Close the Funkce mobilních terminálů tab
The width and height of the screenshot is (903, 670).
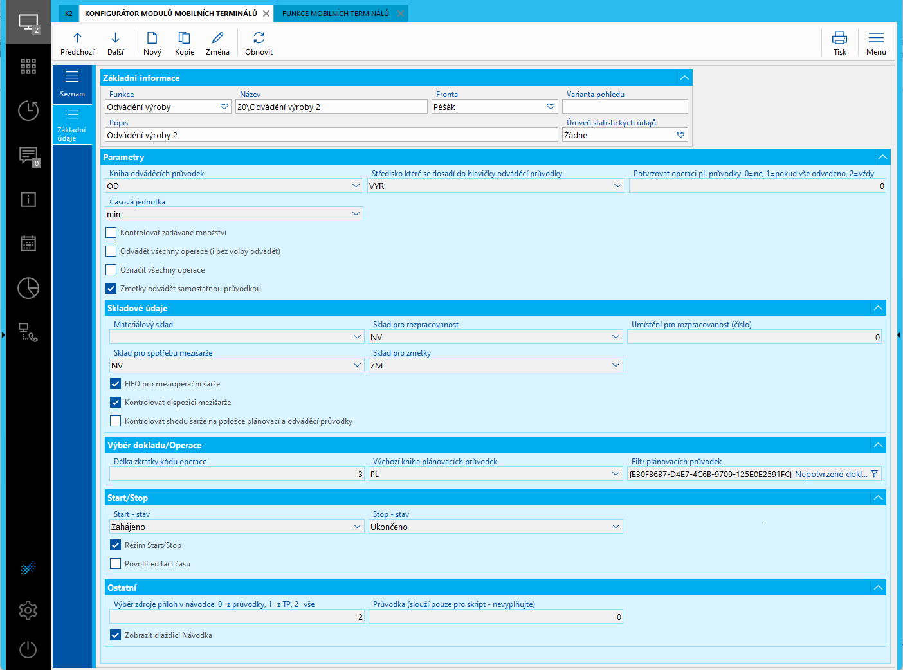click(401, 14)
